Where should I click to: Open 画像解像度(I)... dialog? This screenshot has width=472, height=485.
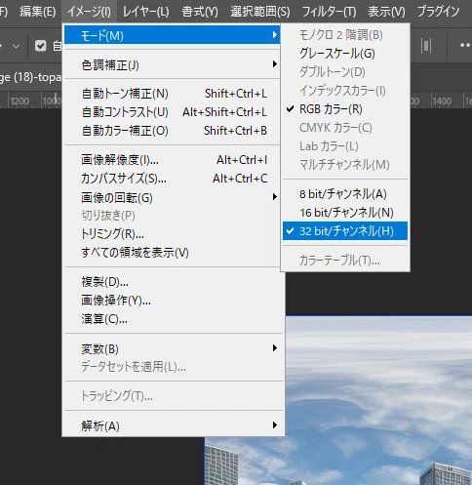coord(172,160)
